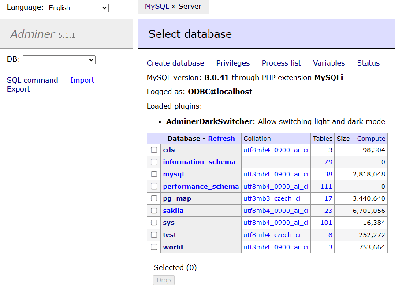The width and height of the screenshot is (395, 293).
Task: Refresh the database list
Action: point(221,139)
